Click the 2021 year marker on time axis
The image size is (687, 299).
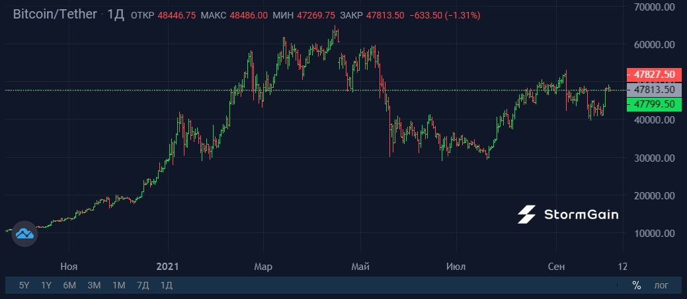click(168, 266)
